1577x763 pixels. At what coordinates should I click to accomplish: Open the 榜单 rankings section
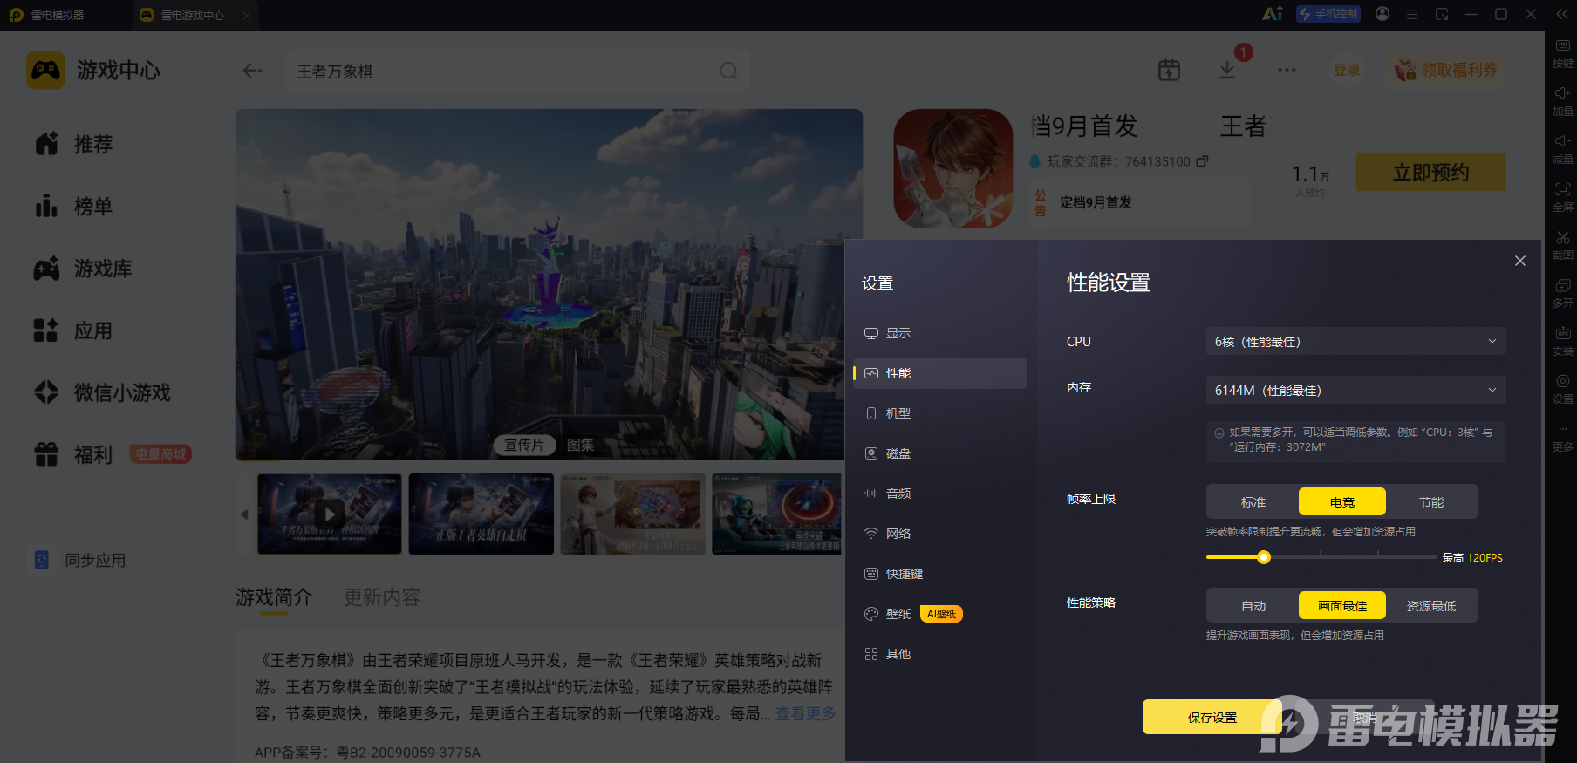(74, 207)
